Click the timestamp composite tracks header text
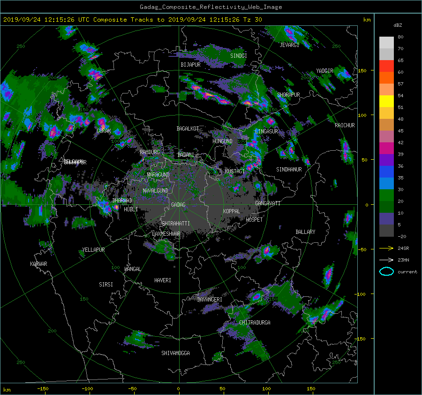 coord(132,20)
